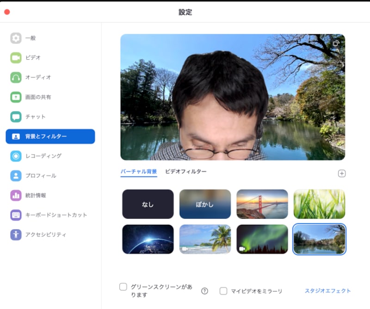Apply the Golden Gate Bridge virtual background

[x=262, y=204]
